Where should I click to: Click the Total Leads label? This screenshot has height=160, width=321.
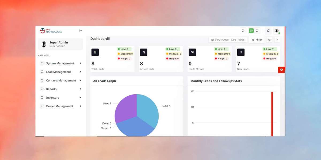click(98, 69)
